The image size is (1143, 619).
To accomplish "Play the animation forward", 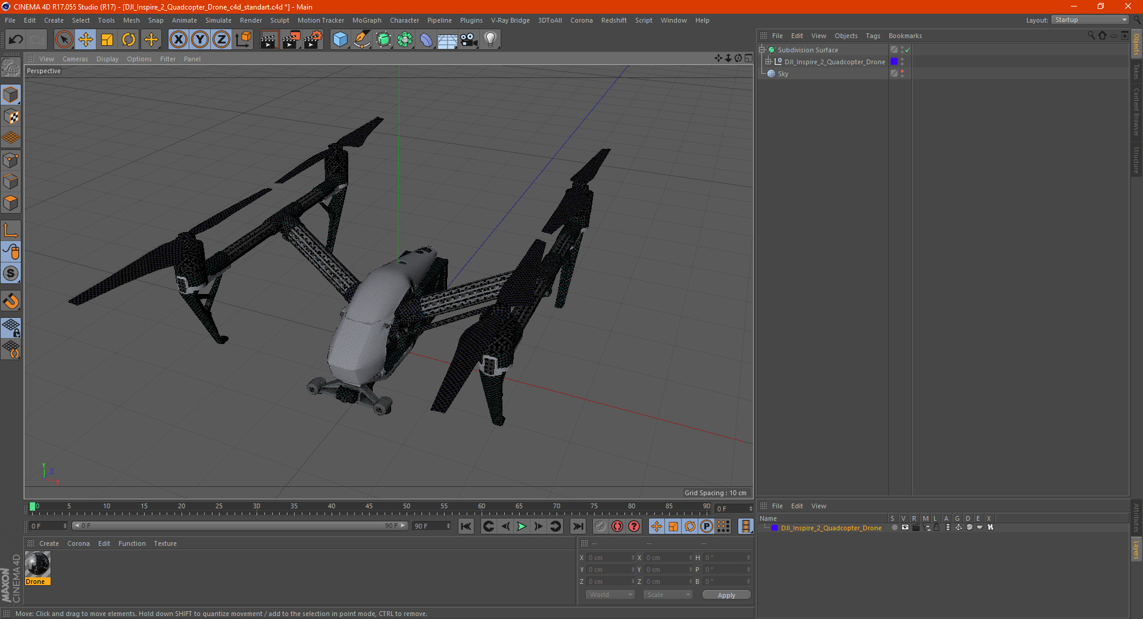I will 521,526.
